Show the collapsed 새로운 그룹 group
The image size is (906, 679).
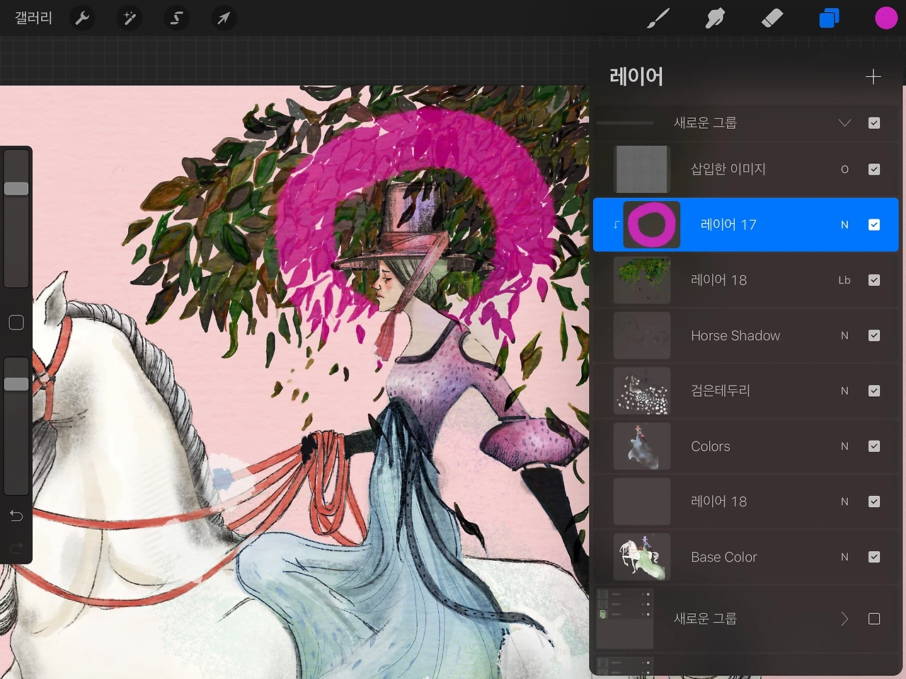tap(874, 619)
